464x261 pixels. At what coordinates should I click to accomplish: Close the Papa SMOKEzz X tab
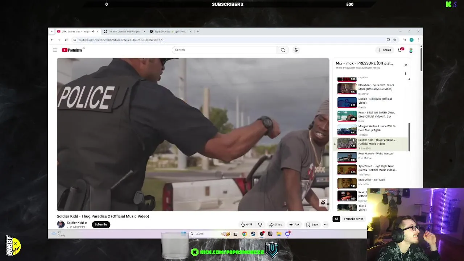(x=191, y=32)
